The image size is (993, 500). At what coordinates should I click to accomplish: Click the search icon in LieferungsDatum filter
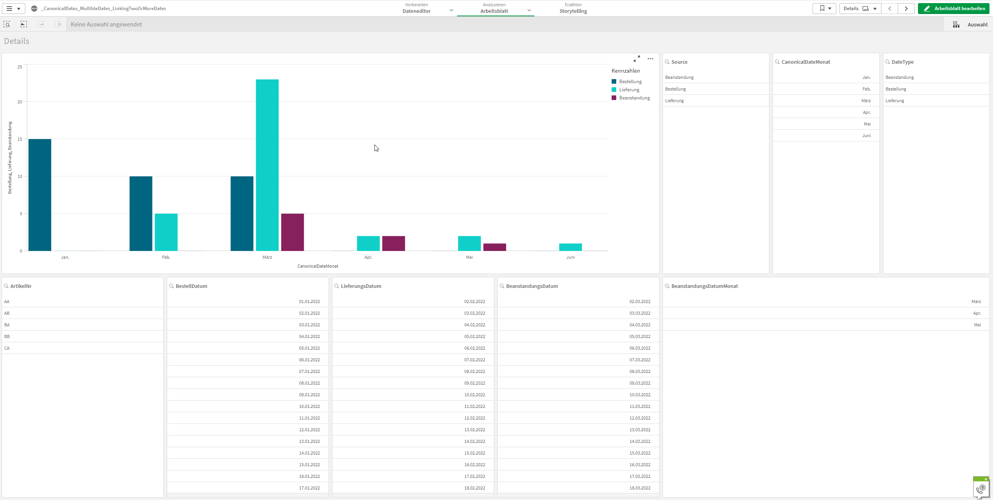tap(337, 286)
